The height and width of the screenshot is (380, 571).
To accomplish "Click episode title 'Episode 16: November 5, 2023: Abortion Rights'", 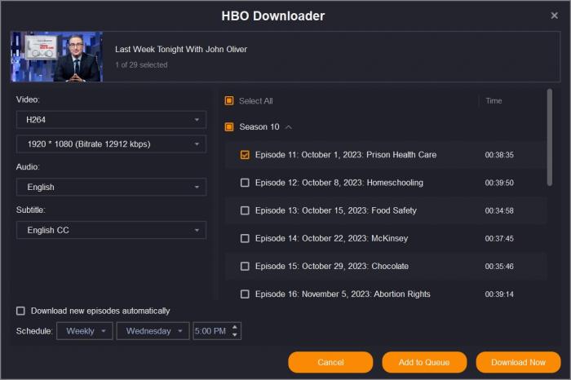I will tap(343, 294).
